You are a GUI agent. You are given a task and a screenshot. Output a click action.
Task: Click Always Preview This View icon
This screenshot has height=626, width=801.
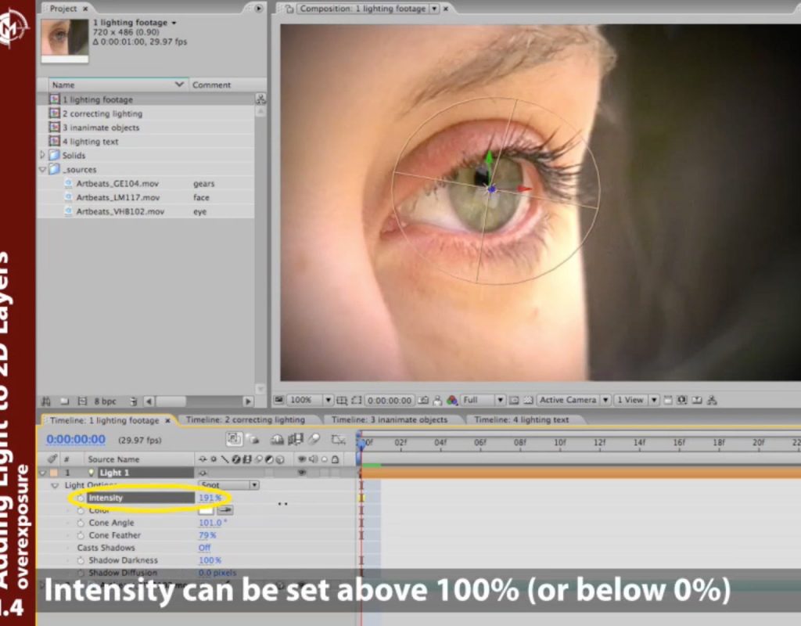point(279,400)
